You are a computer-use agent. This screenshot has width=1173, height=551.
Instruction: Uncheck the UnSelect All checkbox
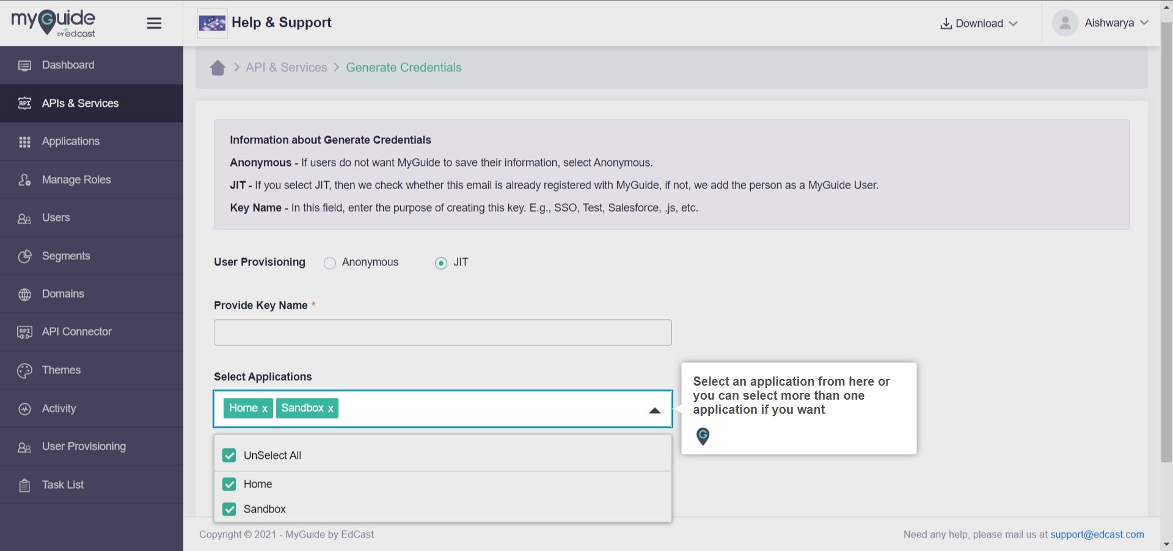tap(229, 455)
